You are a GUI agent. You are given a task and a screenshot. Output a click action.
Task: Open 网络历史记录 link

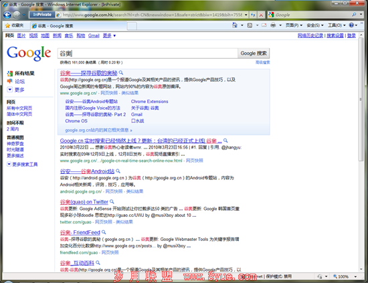click(x=310, y=35)
